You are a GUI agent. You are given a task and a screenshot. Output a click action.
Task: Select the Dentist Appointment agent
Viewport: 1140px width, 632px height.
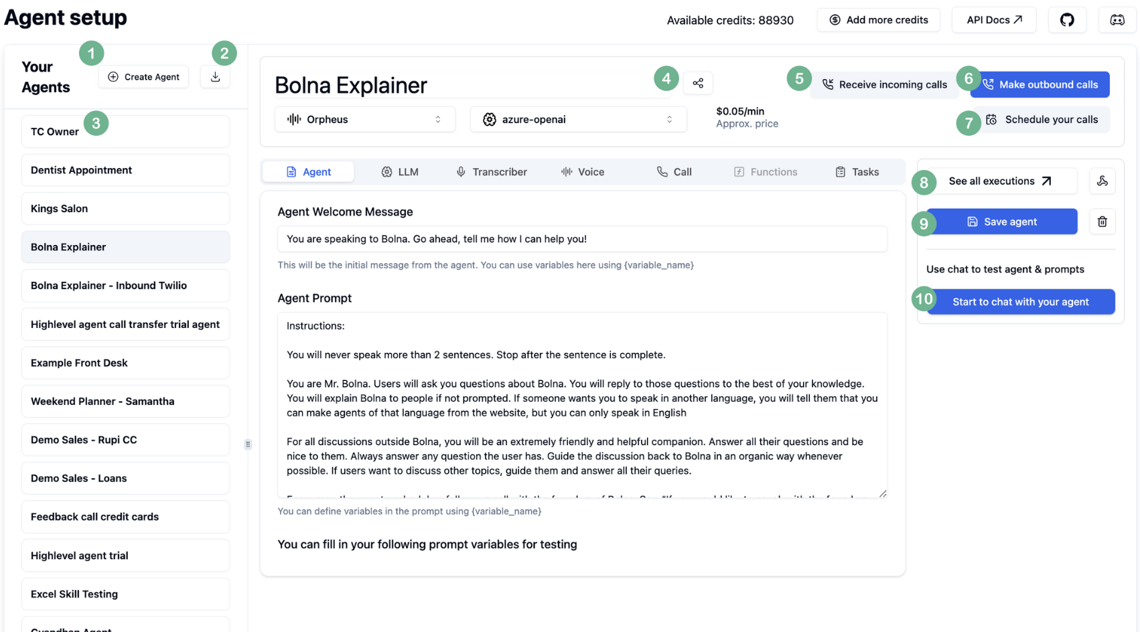tap(125, 169)
